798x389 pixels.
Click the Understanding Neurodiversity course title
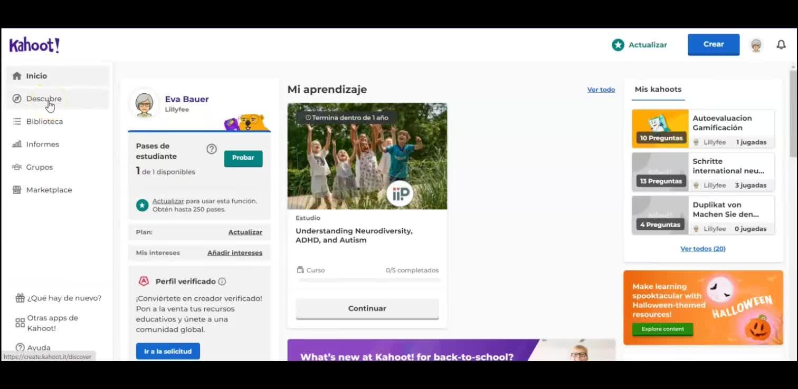[354, 236]
